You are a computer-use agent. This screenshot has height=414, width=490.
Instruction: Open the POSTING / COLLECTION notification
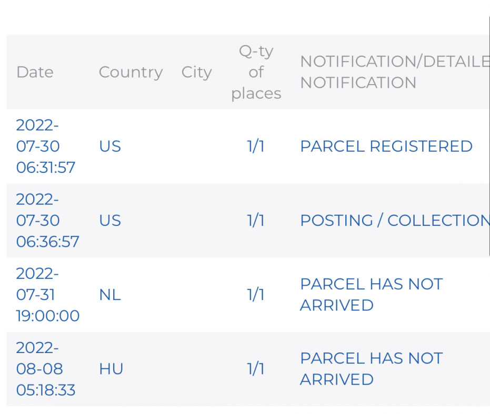coord(394,220)
